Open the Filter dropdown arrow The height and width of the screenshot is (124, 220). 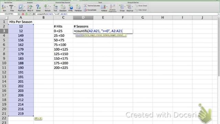coord(15,7)
